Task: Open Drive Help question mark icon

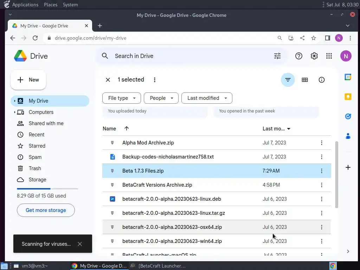Action: 299,56
